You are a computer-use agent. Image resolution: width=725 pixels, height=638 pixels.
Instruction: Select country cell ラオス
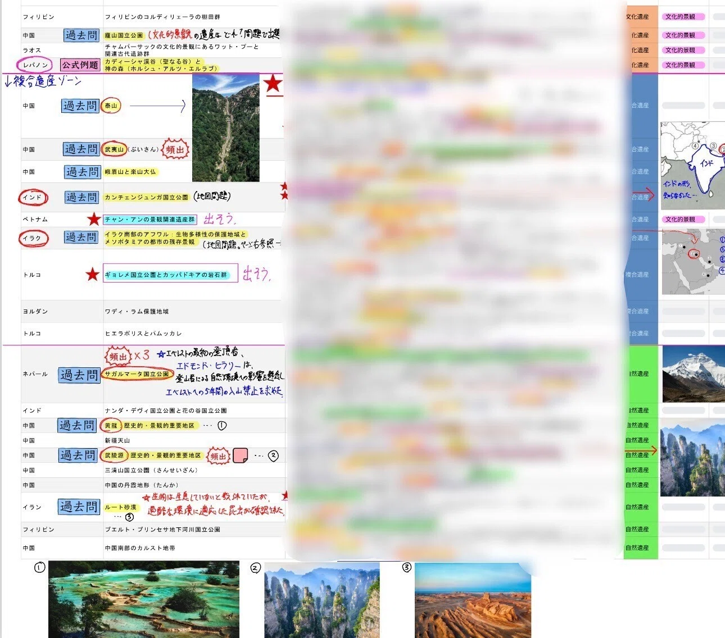click(x=31, y=50)
